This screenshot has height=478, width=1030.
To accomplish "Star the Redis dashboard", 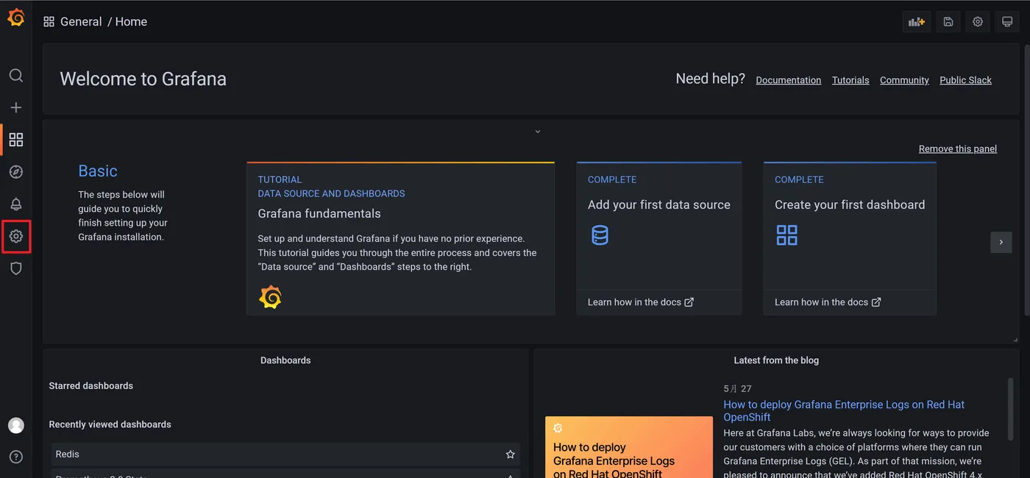I will [511, 454].
